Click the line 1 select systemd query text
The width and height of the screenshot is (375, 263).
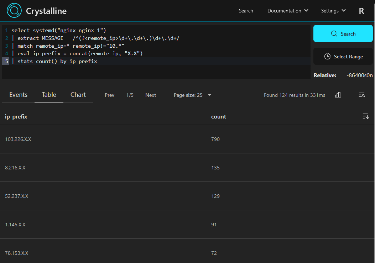59,30
